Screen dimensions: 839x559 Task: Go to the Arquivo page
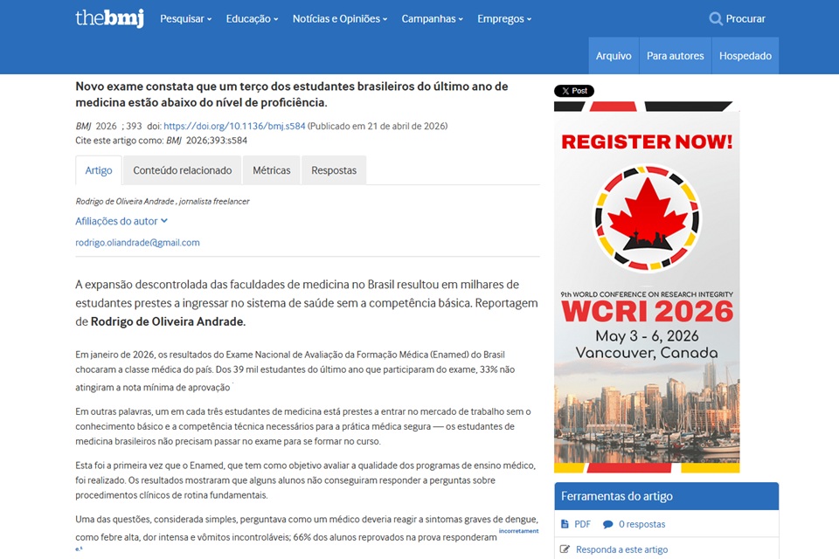pos(614,56)
